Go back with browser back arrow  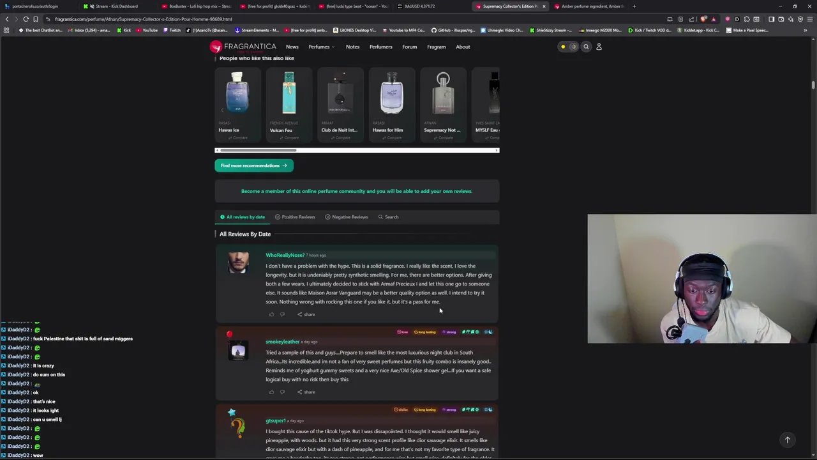[7, 19]
